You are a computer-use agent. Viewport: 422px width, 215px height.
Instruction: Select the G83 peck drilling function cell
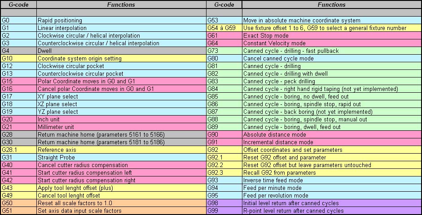pos(332,81)
